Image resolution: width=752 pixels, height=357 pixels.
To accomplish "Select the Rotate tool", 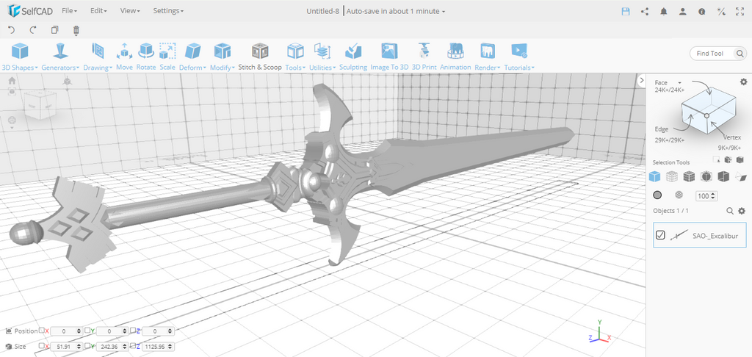I will coord(146,57).
